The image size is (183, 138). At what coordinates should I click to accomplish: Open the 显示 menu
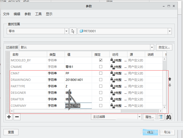click(x=49, y=14)
